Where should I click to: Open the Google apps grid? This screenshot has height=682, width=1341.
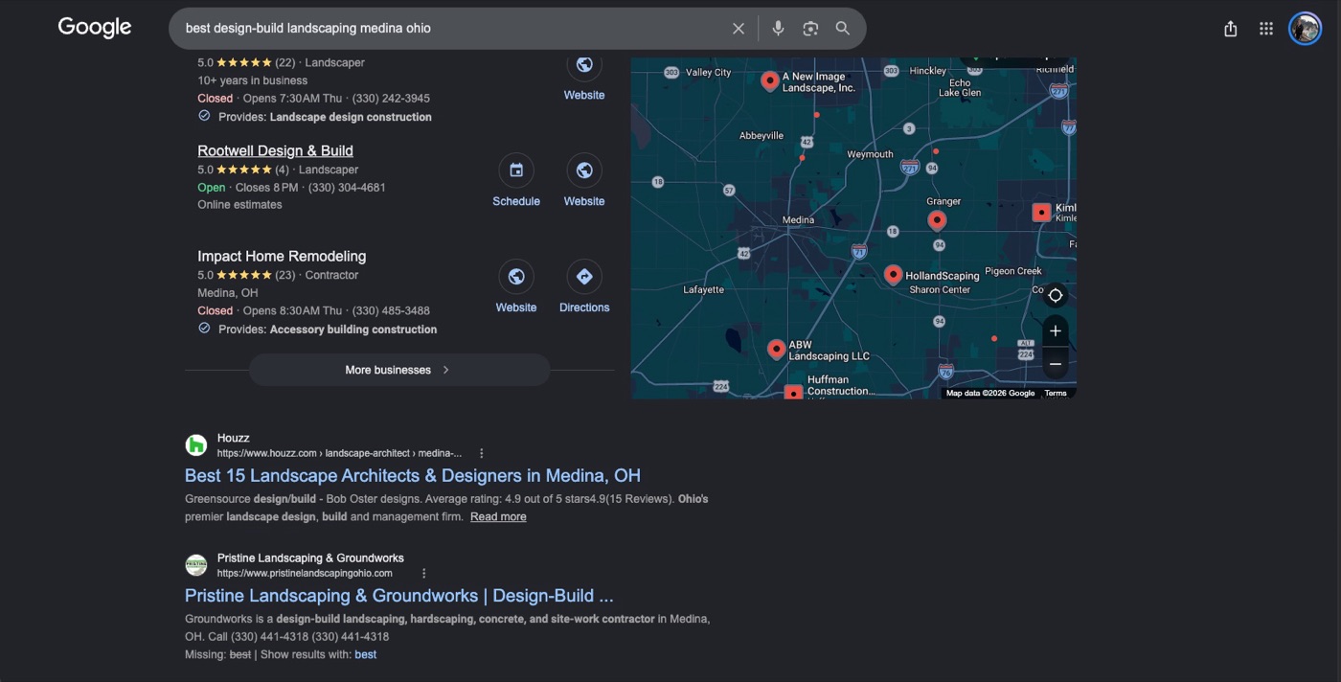(1266, 29)
